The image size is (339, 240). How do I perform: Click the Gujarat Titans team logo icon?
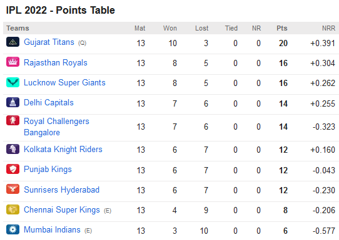13,42
